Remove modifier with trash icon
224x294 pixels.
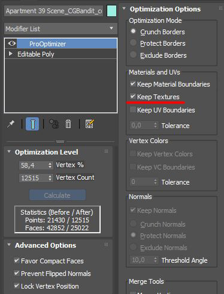[x=68, y=124]
